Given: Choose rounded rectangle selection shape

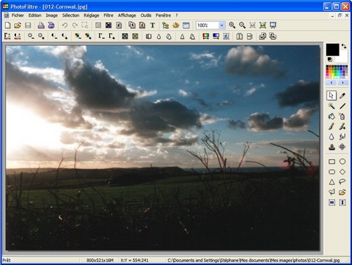Looking at the screenshot, I should coord(331,172).
